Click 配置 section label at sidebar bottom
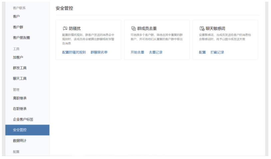271x159 pixels. (16, 152)
